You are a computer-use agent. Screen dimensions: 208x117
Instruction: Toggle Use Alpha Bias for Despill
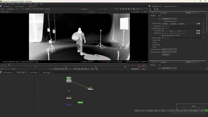(x=162, y=35)
